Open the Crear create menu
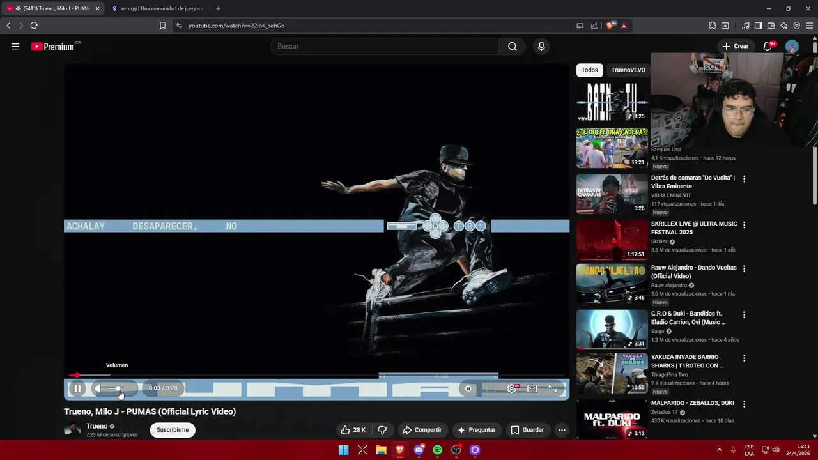 click(x=736, y=46)
